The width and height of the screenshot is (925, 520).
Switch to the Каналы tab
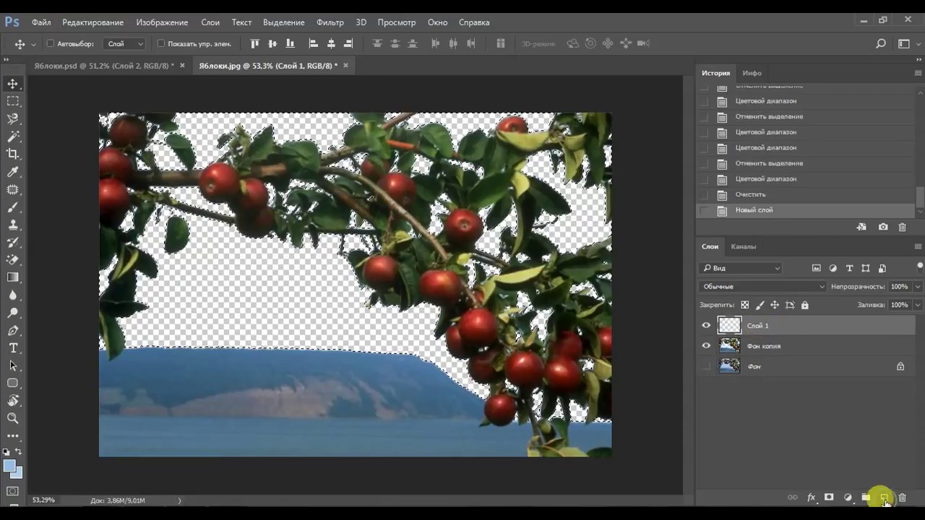tap(743, 246)
